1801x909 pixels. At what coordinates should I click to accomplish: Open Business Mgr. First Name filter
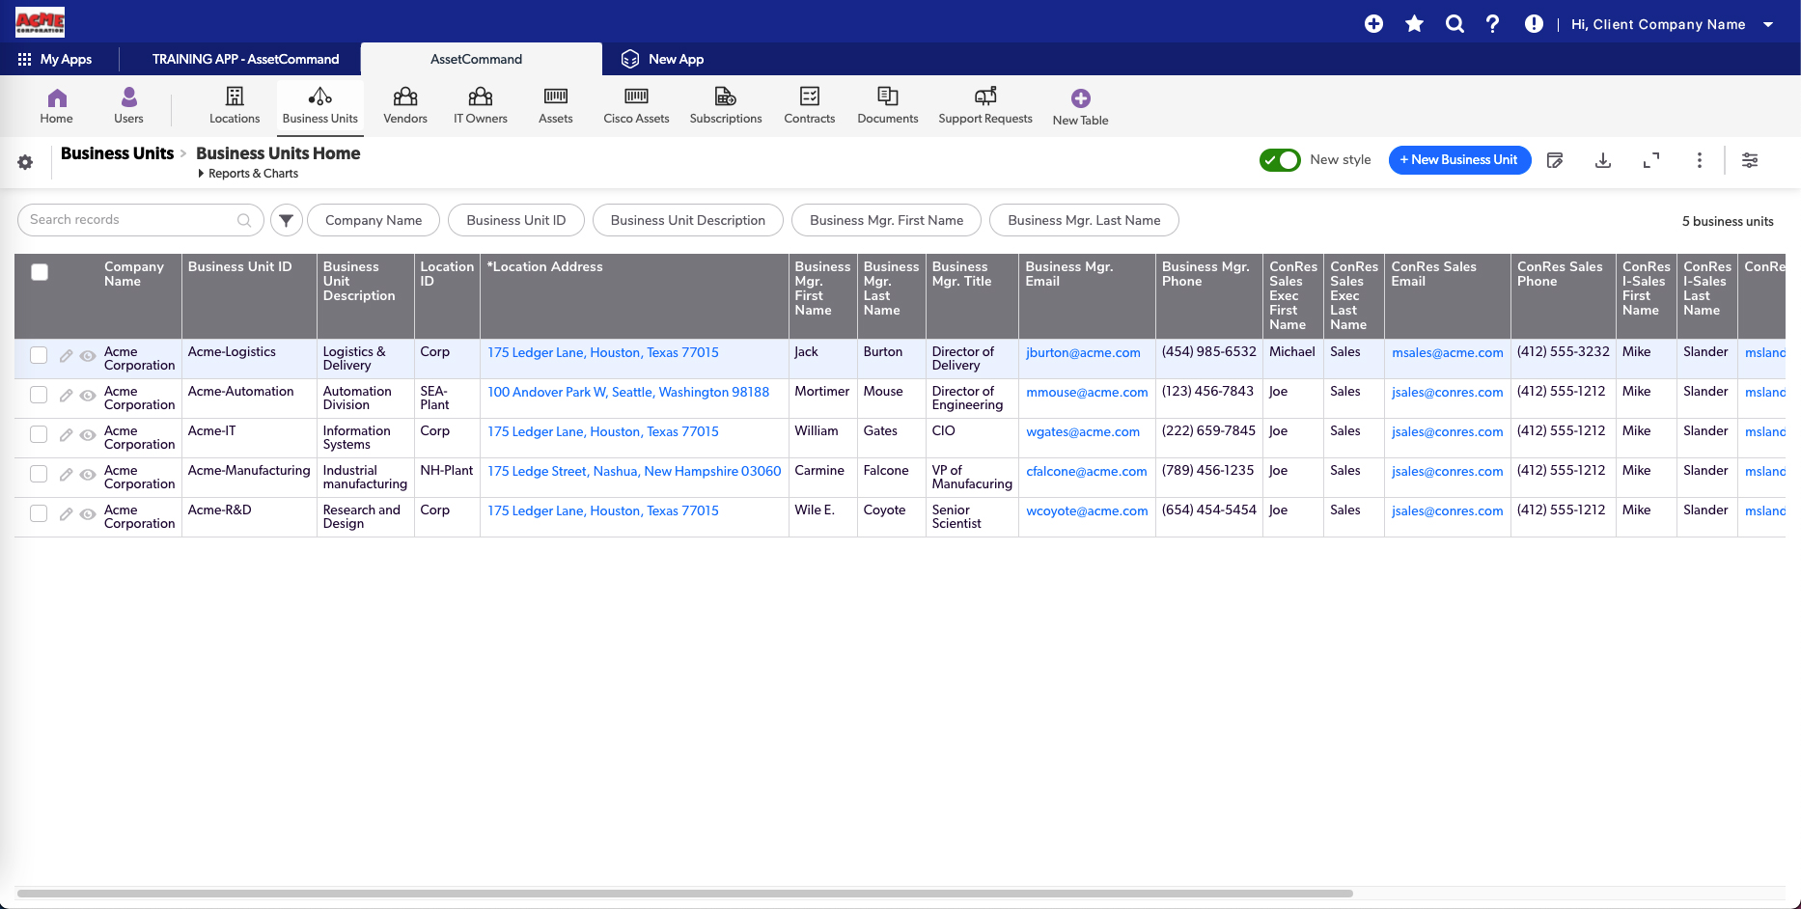[887, 220]
